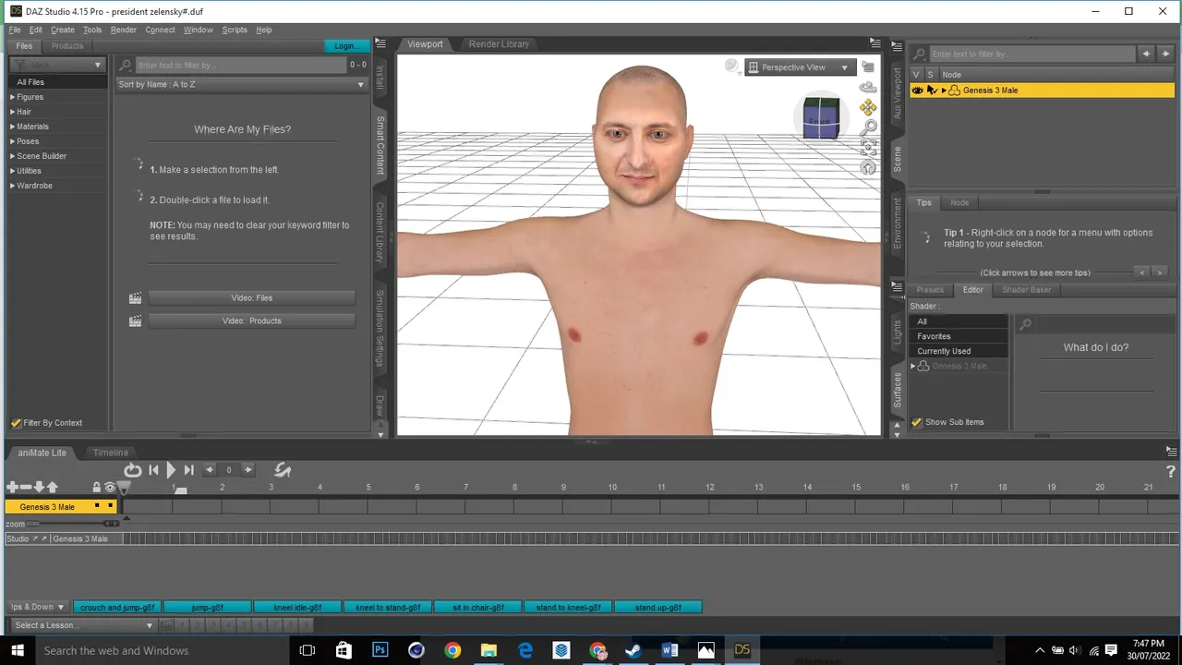The image size is (1182, 665).
Task: Click Scene pane search magnifier icon
Action: [x=919, y=54]
